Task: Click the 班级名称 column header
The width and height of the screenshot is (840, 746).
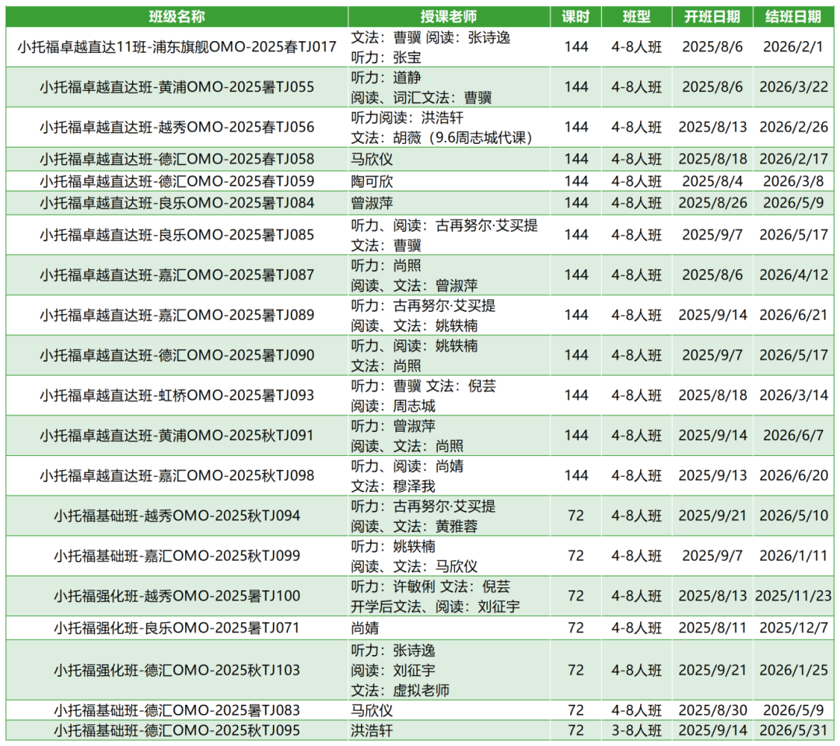Action: (x=177, y=16)
